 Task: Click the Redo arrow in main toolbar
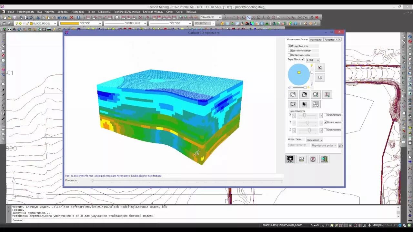(x=65, y=17)
